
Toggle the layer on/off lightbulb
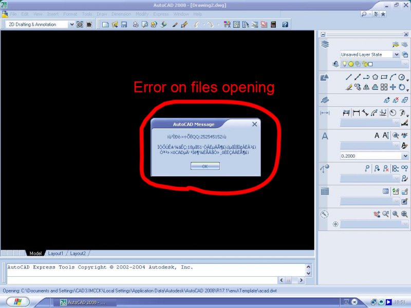tap(344, 64)
